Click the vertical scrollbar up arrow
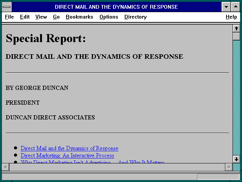 click(236, 28)
